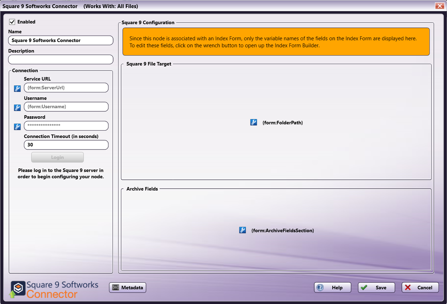Click the wrench icon beside Username

pos(17,108)
